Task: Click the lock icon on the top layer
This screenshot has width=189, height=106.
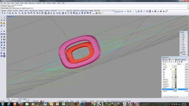Action: click(174, 71)
